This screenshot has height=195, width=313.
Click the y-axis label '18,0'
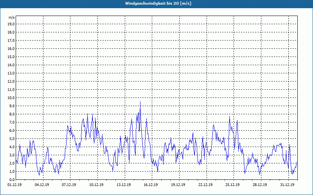tap(11, 32)
